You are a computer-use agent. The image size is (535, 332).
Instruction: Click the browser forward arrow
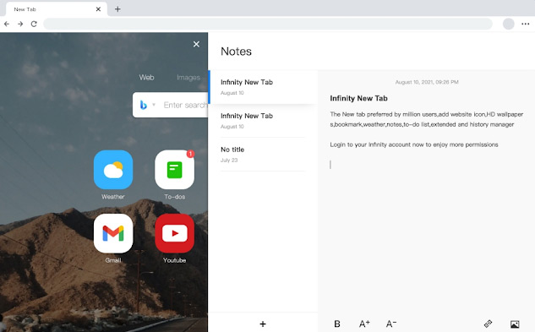click(x=20, y=24)
